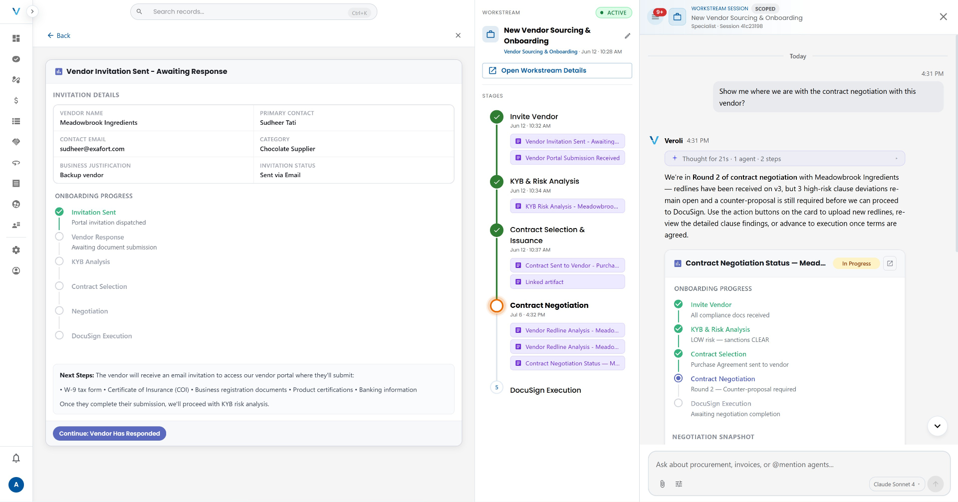Open Contract Negotiation Status artifact chip
958x502 pixels.
click(567, 363)
